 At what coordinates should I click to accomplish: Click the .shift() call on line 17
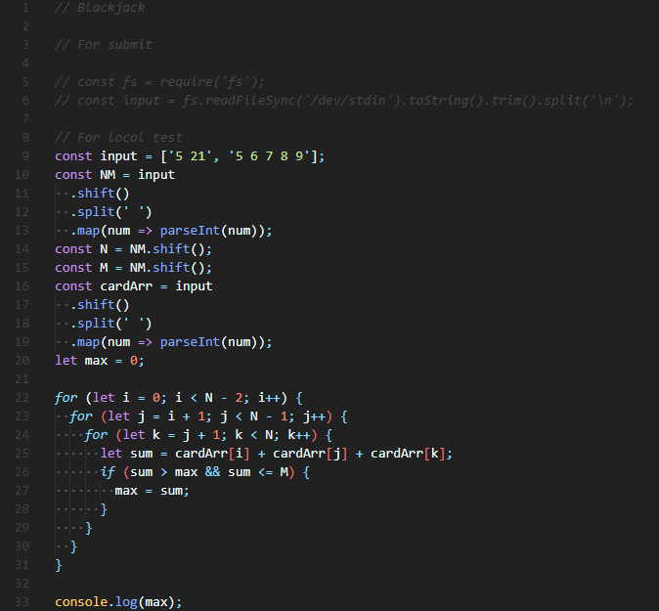point(100,305)
